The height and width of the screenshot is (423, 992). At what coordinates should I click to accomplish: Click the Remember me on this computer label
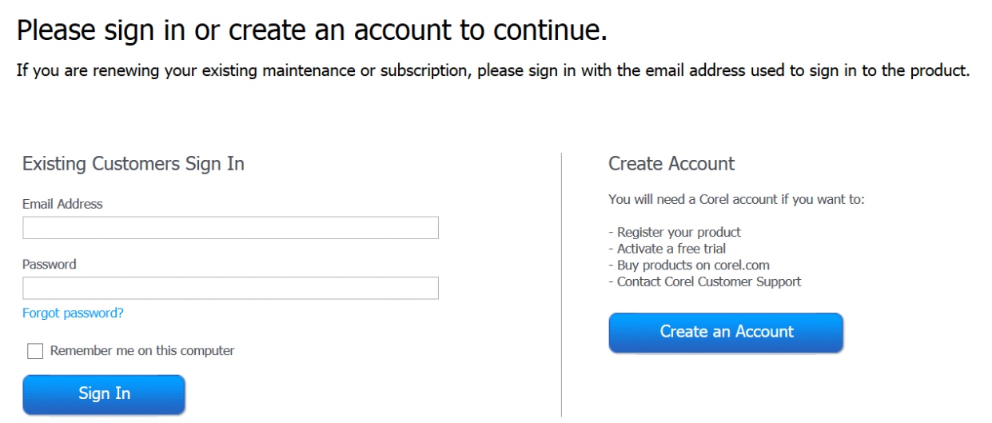(142, 351)
